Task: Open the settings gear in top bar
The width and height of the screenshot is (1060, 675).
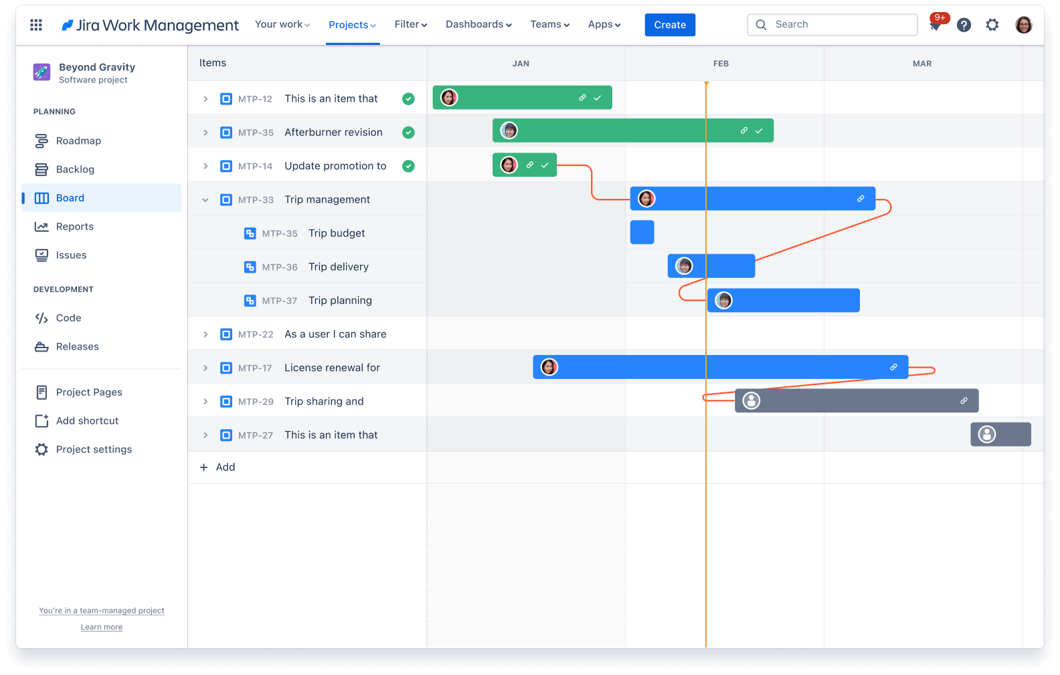Action: [992, 25]
